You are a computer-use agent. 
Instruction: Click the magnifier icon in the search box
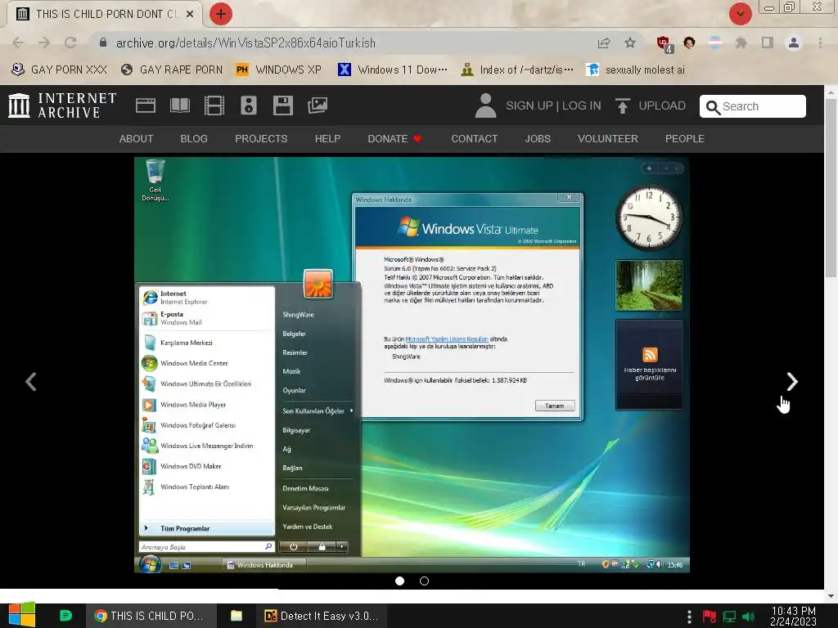click(x=713, y=107)
